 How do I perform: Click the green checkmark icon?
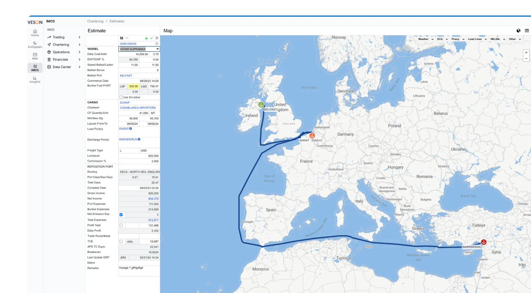coord(151,38)
